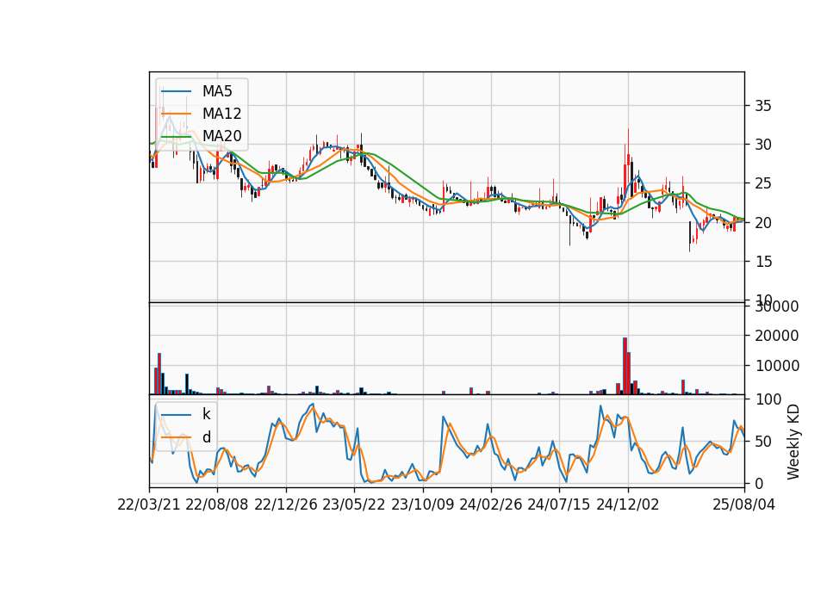827x594 pixels.
Task: Click the MA20 legend label
Action: click(221, 136)
